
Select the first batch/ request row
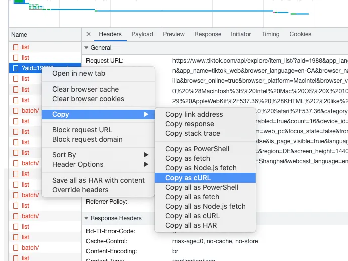pyautogui.click(x=26, y=111)
